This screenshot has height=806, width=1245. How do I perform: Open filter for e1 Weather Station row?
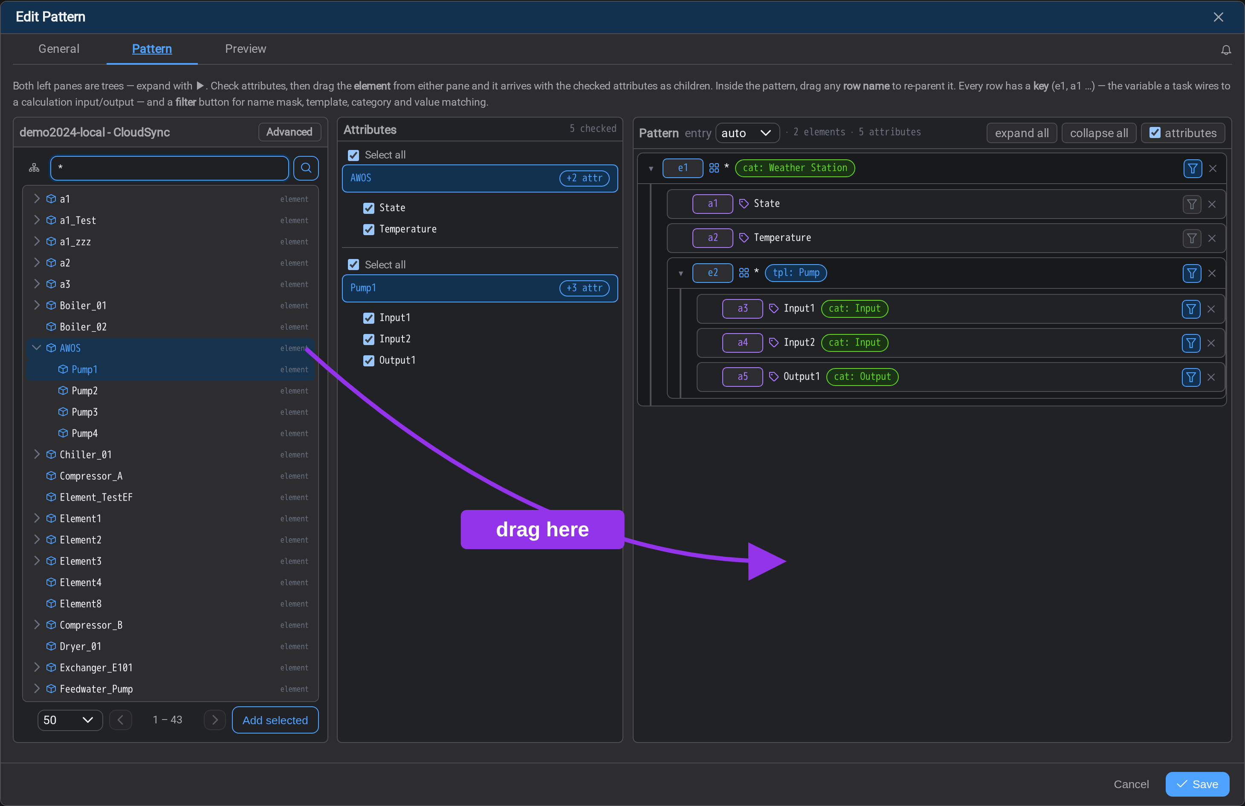pyautogui.click(x=1192, y=168)
